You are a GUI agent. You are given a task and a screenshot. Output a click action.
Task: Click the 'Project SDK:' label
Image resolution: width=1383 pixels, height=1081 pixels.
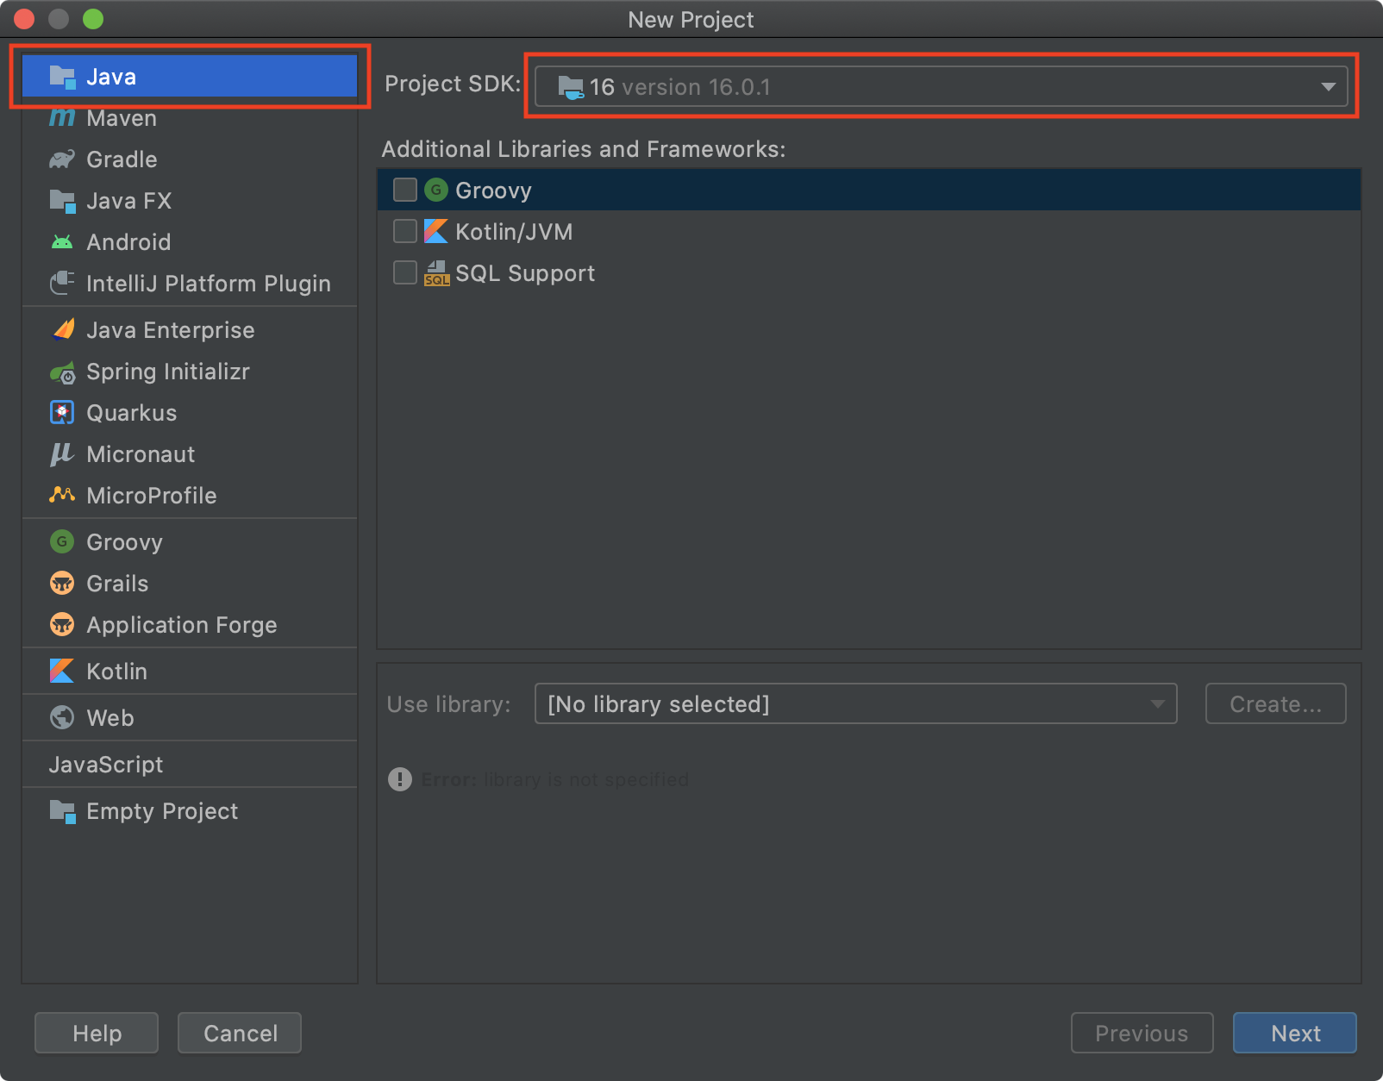point(453,84)
